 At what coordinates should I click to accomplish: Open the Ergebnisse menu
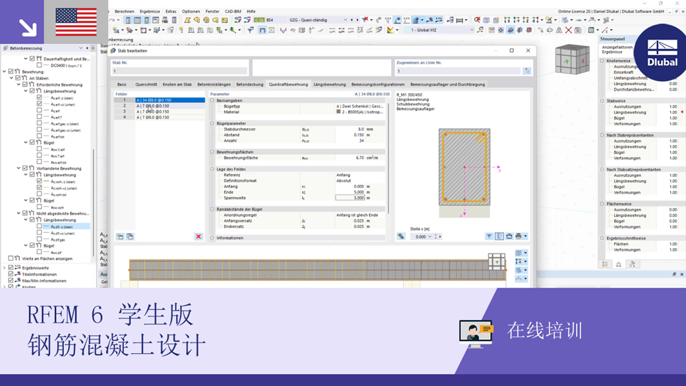click(150, 11)
